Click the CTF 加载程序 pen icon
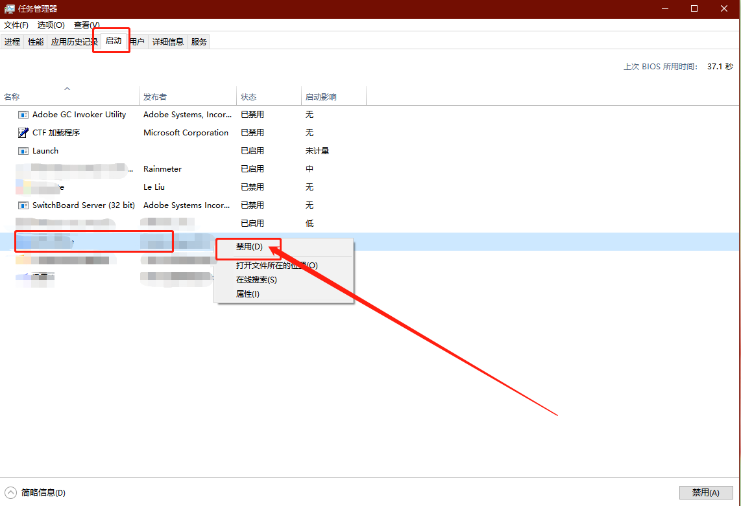This screenshot has height=506, width=741. pyautogui.click(x=23, y=133)
